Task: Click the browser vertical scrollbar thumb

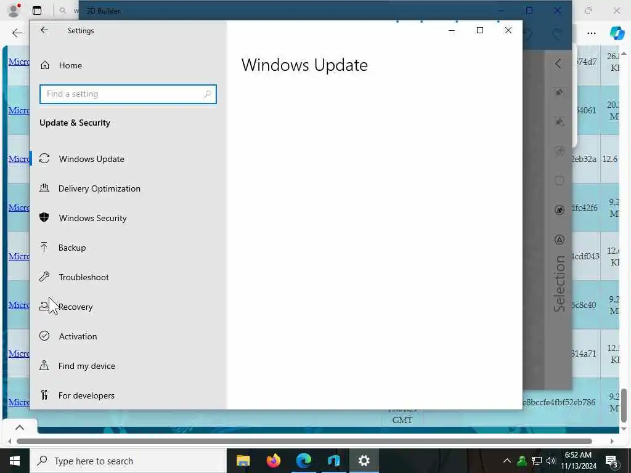Action: click(624, 405)
